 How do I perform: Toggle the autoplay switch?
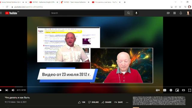click(158, 90)
